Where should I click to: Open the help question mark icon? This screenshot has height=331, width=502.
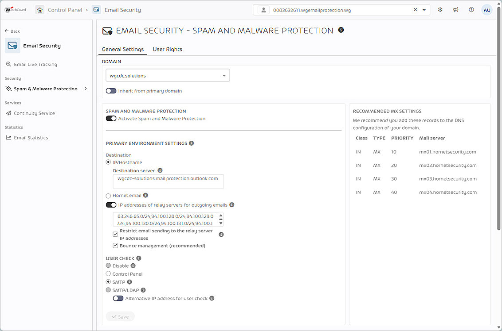[471, 9]
